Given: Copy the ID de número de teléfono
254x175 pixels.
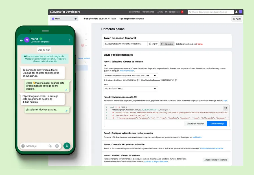Looking at the screenshot, I should [138, 80].
